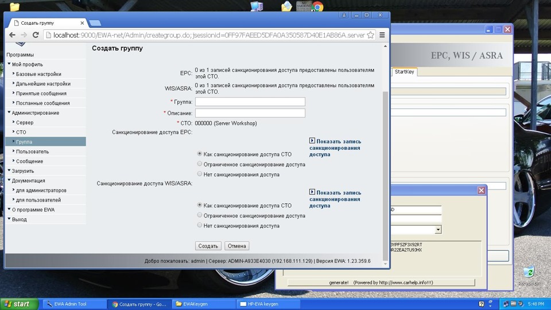Click the taskbar clock showing 5:48 PM
Screen dimensions: 551x310
click(x=536, y=304)
